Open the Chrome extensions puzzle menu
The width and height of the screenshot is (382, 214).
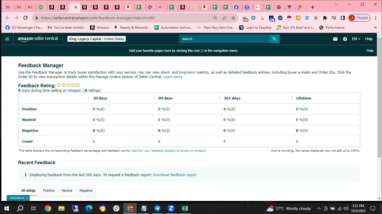[325, 18]
